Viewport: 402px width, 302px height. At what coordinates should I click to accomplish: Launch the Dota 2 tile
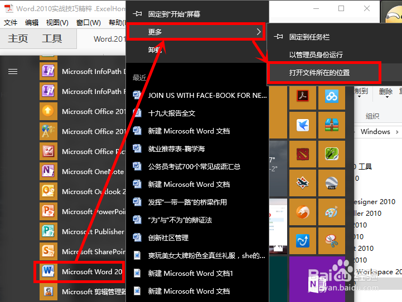(303, 154)
